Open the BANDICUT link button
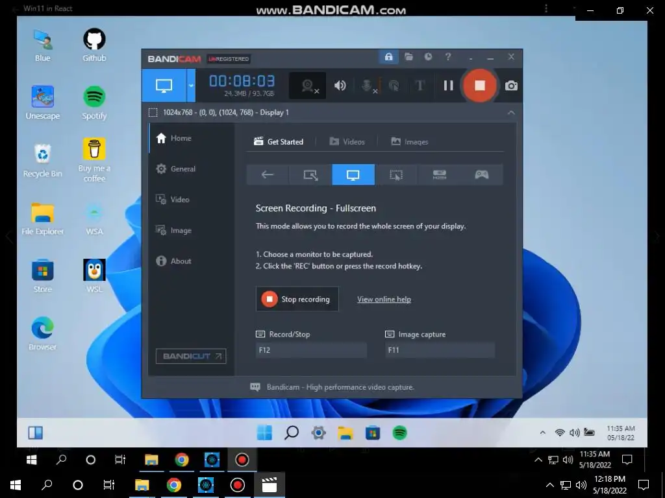 point(191,356)
